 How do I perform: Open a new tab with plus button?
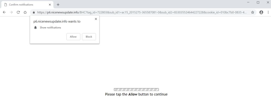coord(58,5)
